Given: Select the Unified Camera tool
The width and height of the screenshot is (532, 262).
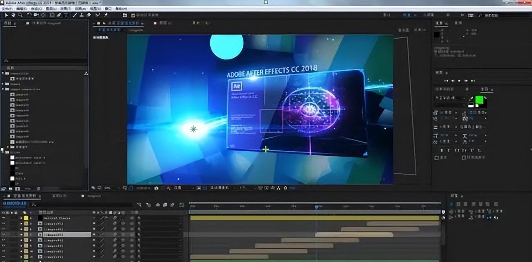Looking at the screenshot, I should pyautogui.click(x=36, y=15).
